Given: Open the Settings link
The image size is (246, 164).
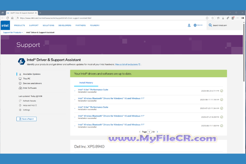Looking at the screenshot, I should point(26,110).
